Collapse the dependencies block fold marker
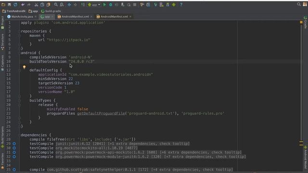 [x=19, y=135]
